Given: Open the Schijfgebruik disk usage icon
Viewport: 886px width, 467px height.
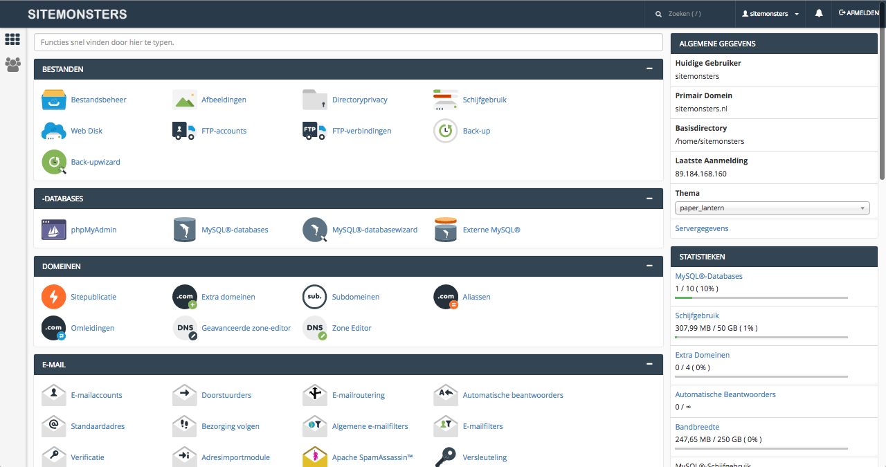Looking at the screenshot, I should coord(446,100).
